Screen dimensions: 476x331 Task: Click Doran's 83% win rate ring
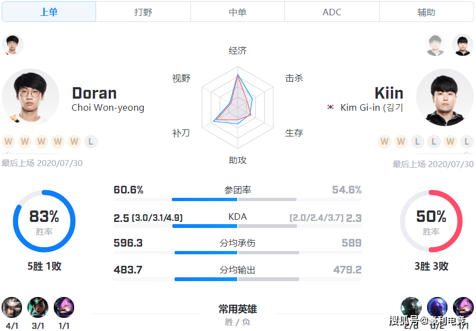tap(44, 221)
